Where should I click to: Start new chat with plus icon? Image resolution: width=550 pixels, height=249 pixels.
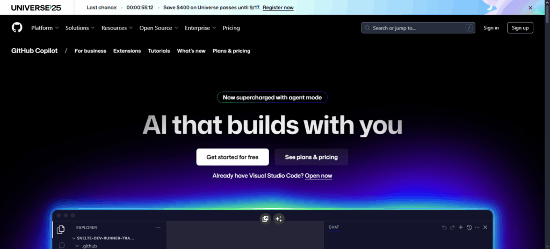(x=461, y=227)
